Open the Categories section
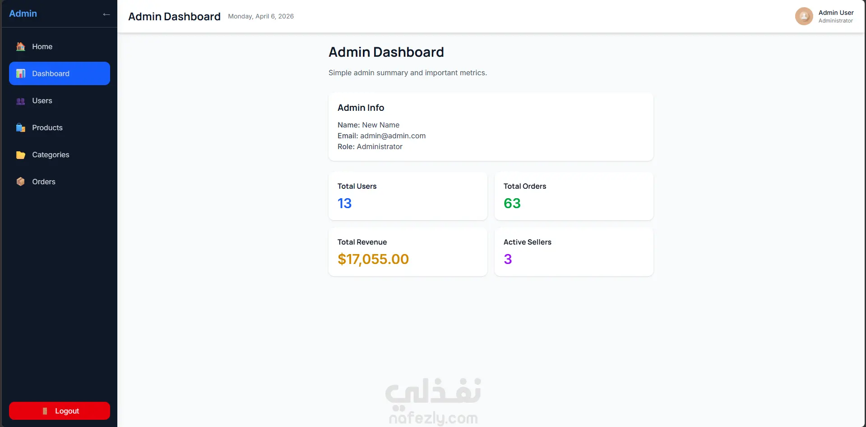Viewport: 866px width, 427px height. (51, 155)
